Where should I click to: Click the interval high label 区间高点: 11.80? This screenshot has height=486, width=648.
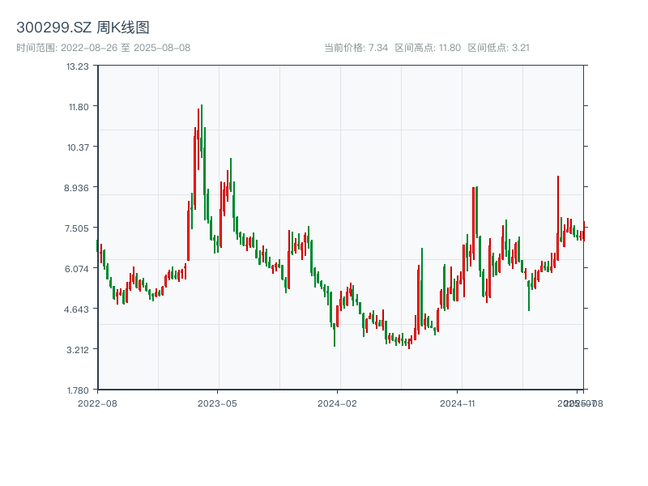428,48
